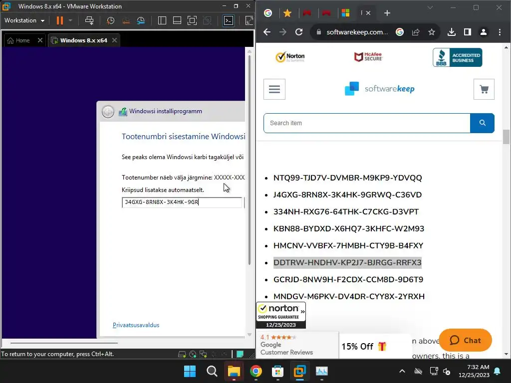This screenshot has width=511, height=383.
Task: Click the CD/DVD drive status icon
Action: pyautogui.click(x=193, y=354)
